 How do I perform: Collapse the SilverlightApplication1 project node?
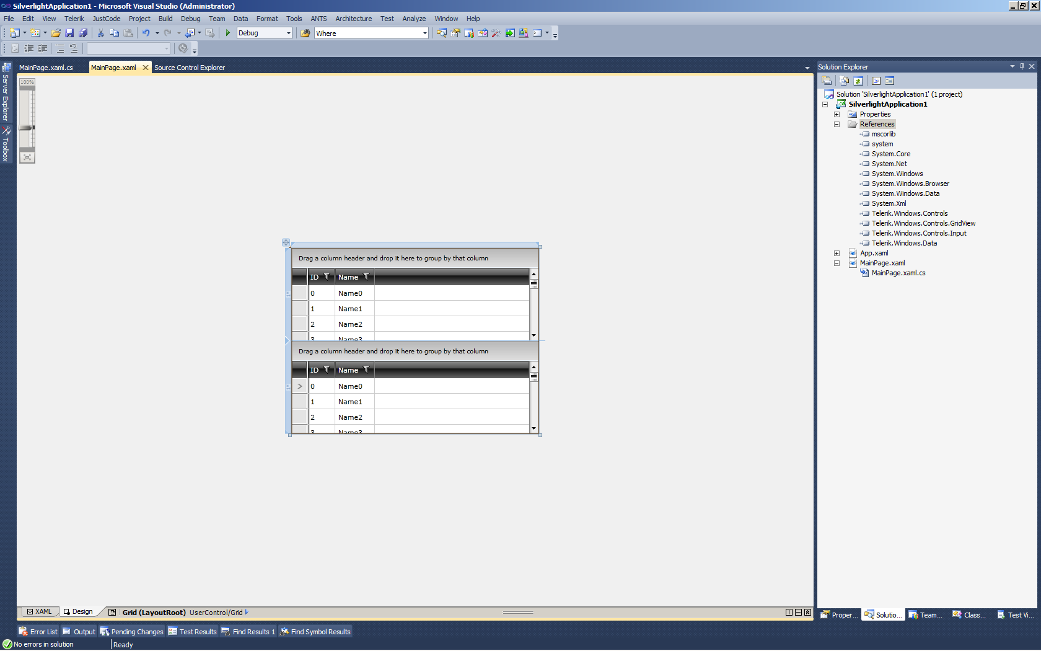coord(825,104)
